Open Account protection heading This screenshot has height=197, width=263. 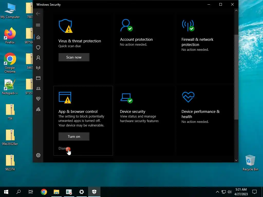pos(136,40)
